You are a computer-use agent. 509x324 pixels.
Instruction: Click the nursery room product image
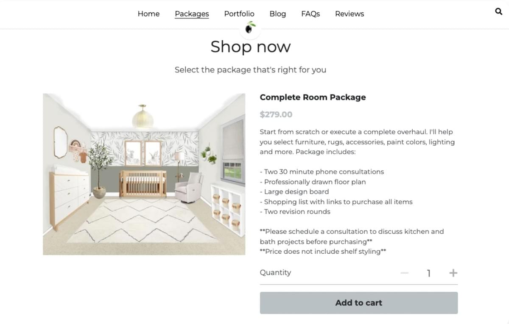(x=144, y=174)
